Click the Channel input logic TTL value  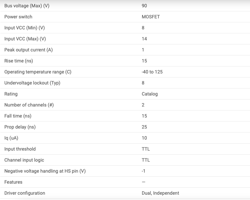click(146, 160)
